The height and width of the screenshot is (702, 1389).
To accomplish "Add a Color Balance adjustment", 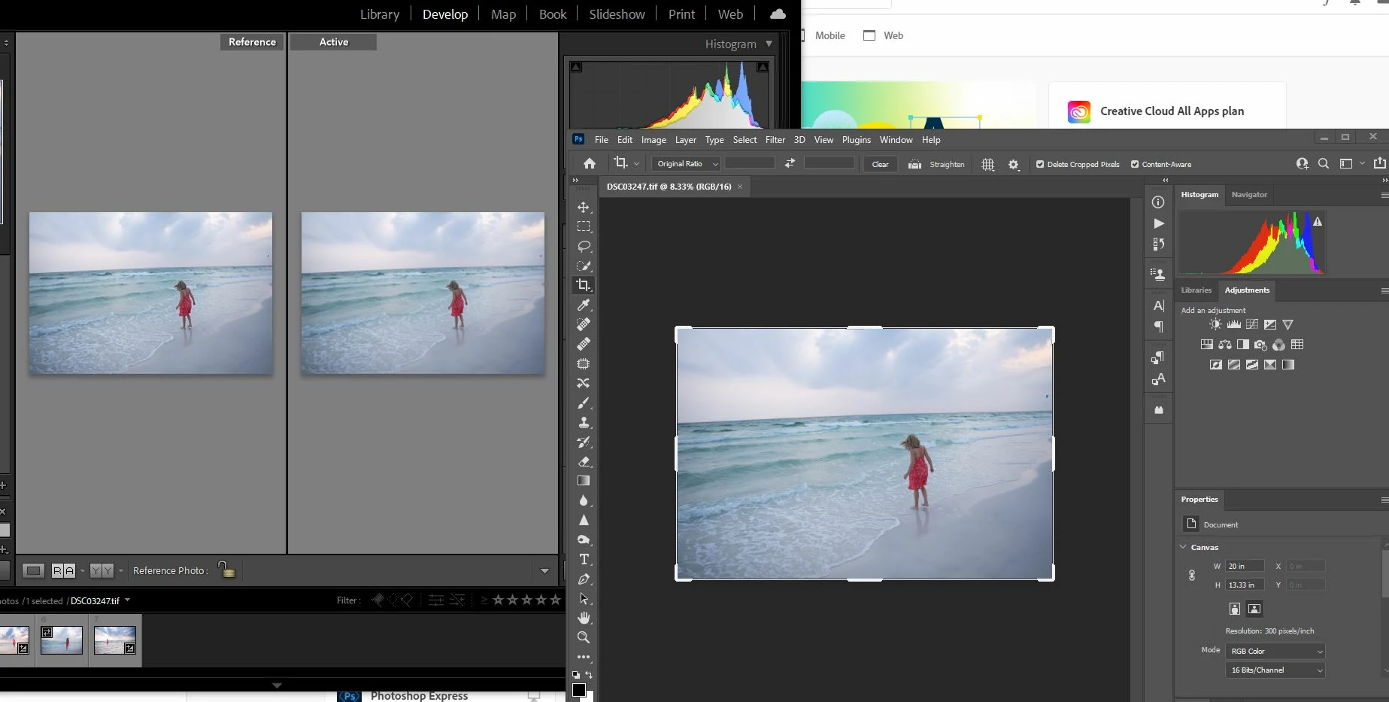I will click(x=1225, y=345).
